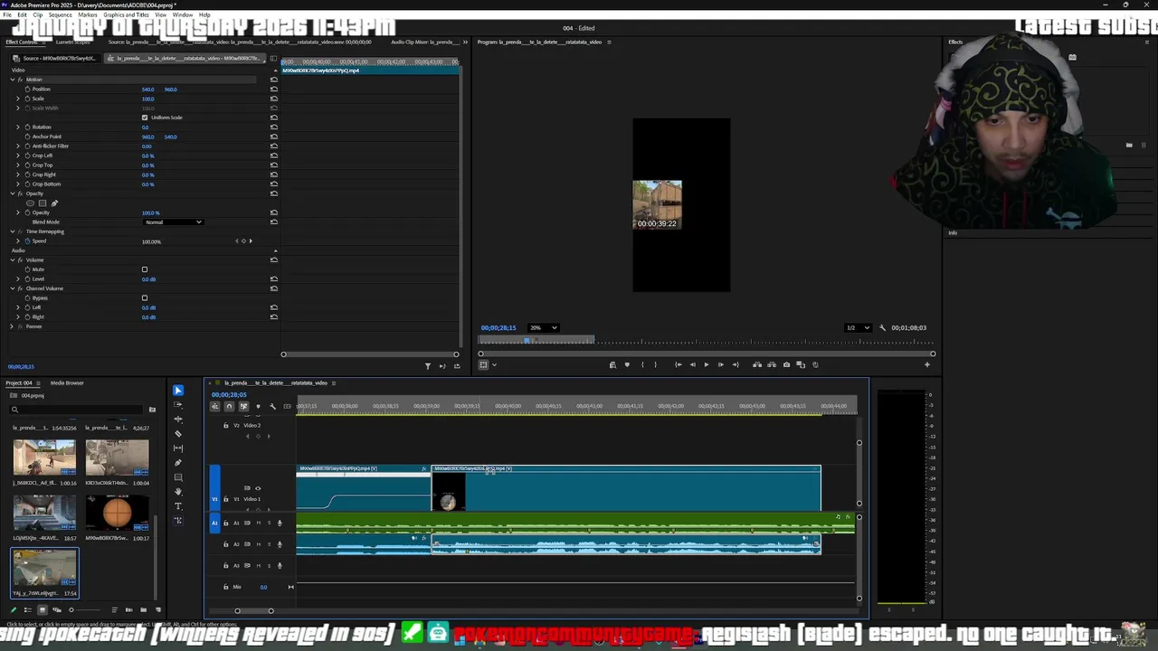The image size is (1158, 651).
Task: Toggle Snap in Timeline magnet button
Action: [229, 406]
